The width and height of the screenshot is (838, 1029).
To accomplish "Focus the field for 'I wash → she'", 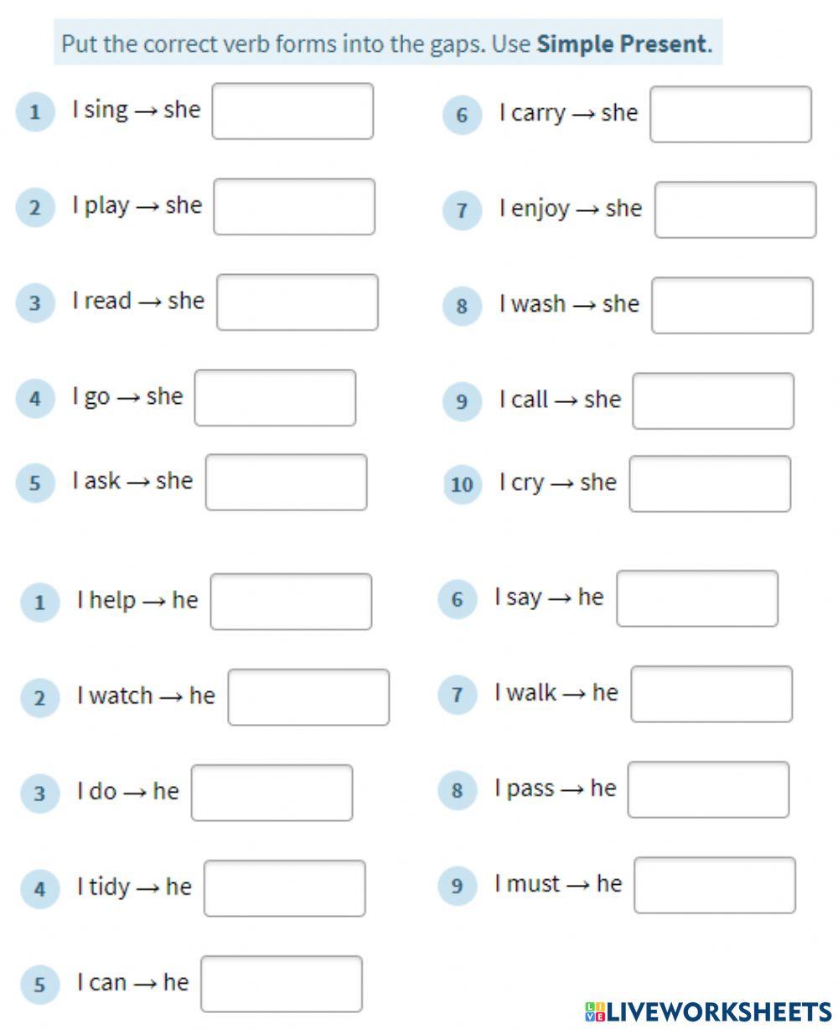I will 732,305.
